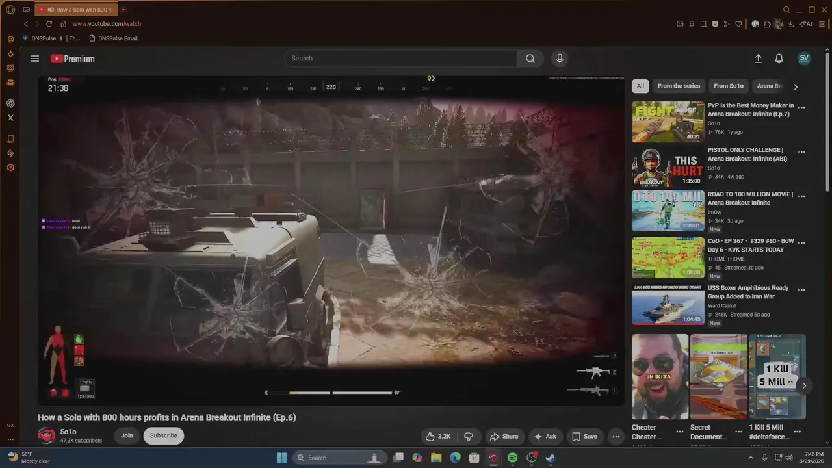Open X (Twitter) in the sidebar
Image resolution: width=832 pixels, height=468 pixels.
click(x=10, y=118)
